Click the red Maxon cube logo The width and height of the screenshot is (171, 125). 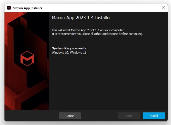coord(27,59)
